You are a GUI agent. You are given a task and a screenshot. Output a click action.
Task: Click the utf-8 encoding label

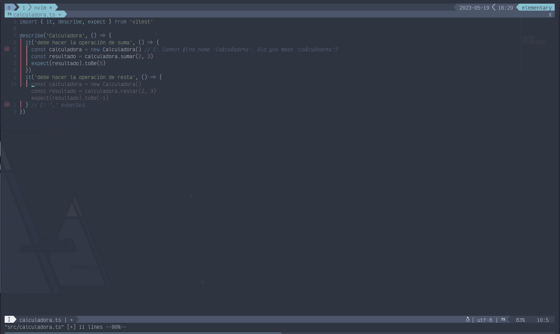pos(484,320)
